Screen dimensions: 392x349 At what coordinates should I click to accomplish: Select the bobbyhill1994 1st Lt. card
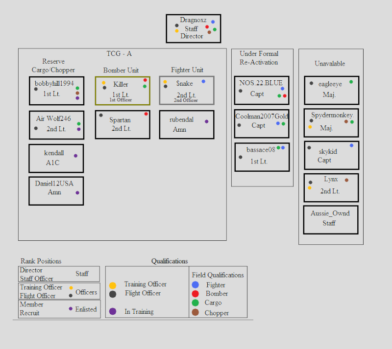[56, 91]
